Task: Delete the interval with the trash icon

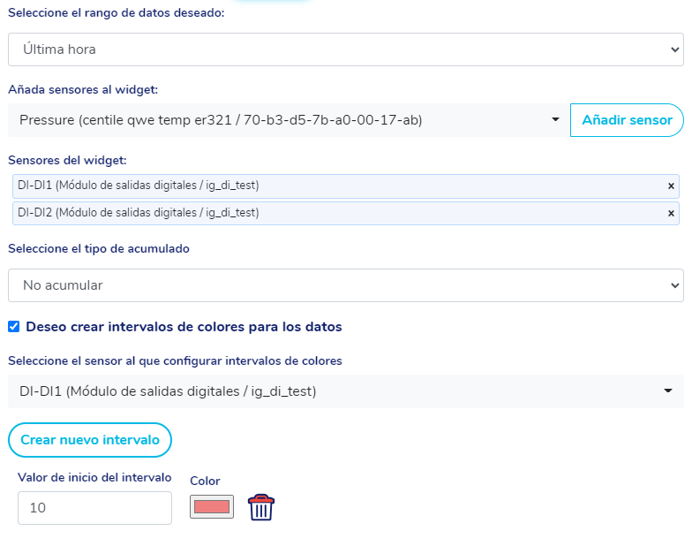Action: pyautogui.click(x=261, y=507)
